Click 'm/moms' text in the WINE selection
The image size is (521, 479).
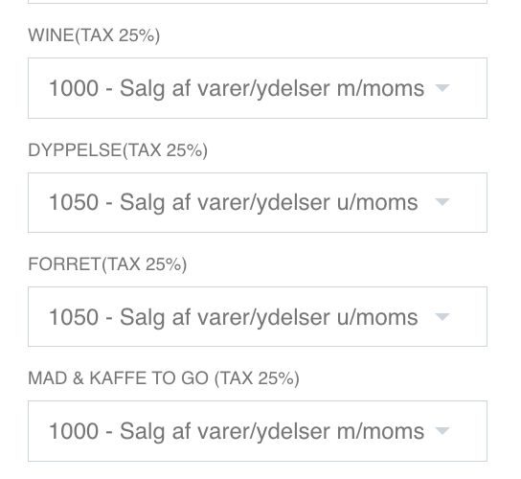[x=381, y=88]
